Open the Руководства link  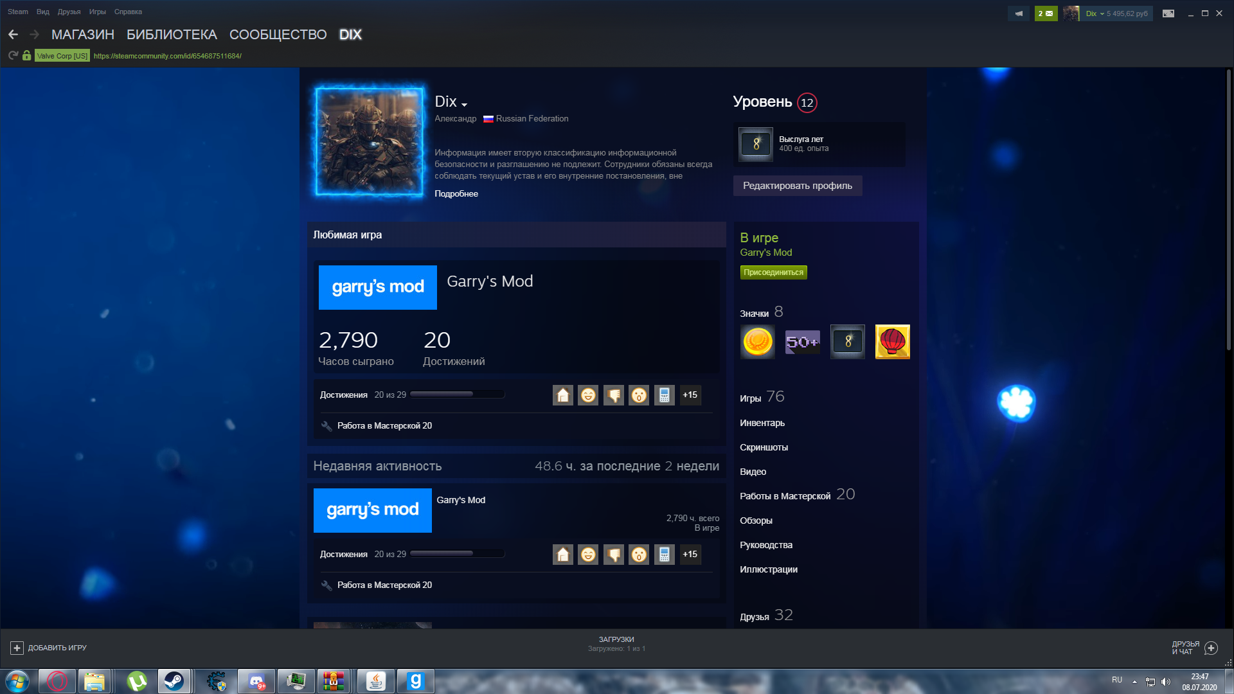[766, 545]
